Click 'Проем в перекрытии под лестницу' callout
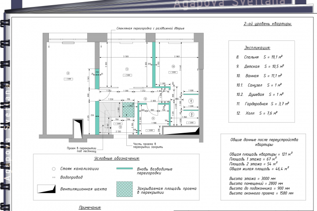Viewport: 317px width, 211px height. coord(81,149)
